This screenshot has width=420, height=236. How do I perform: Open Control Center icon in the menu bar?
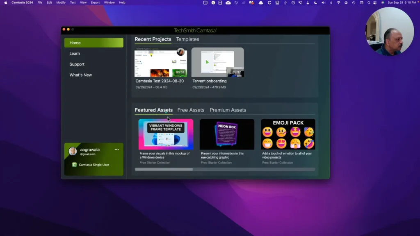(375, 2)
